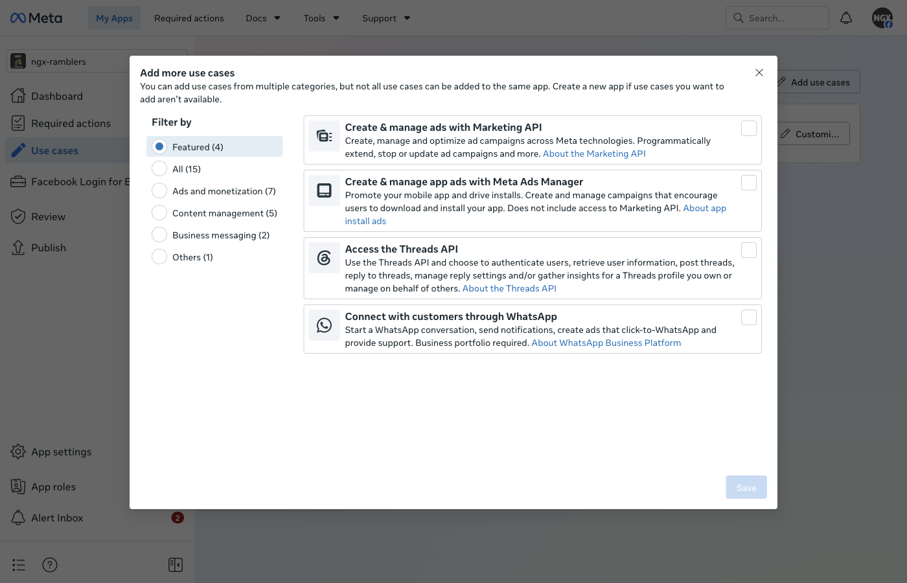Screen dimensions: 907x583
Task: Expand the Tools dropdown menu
Action: (321, 18)
